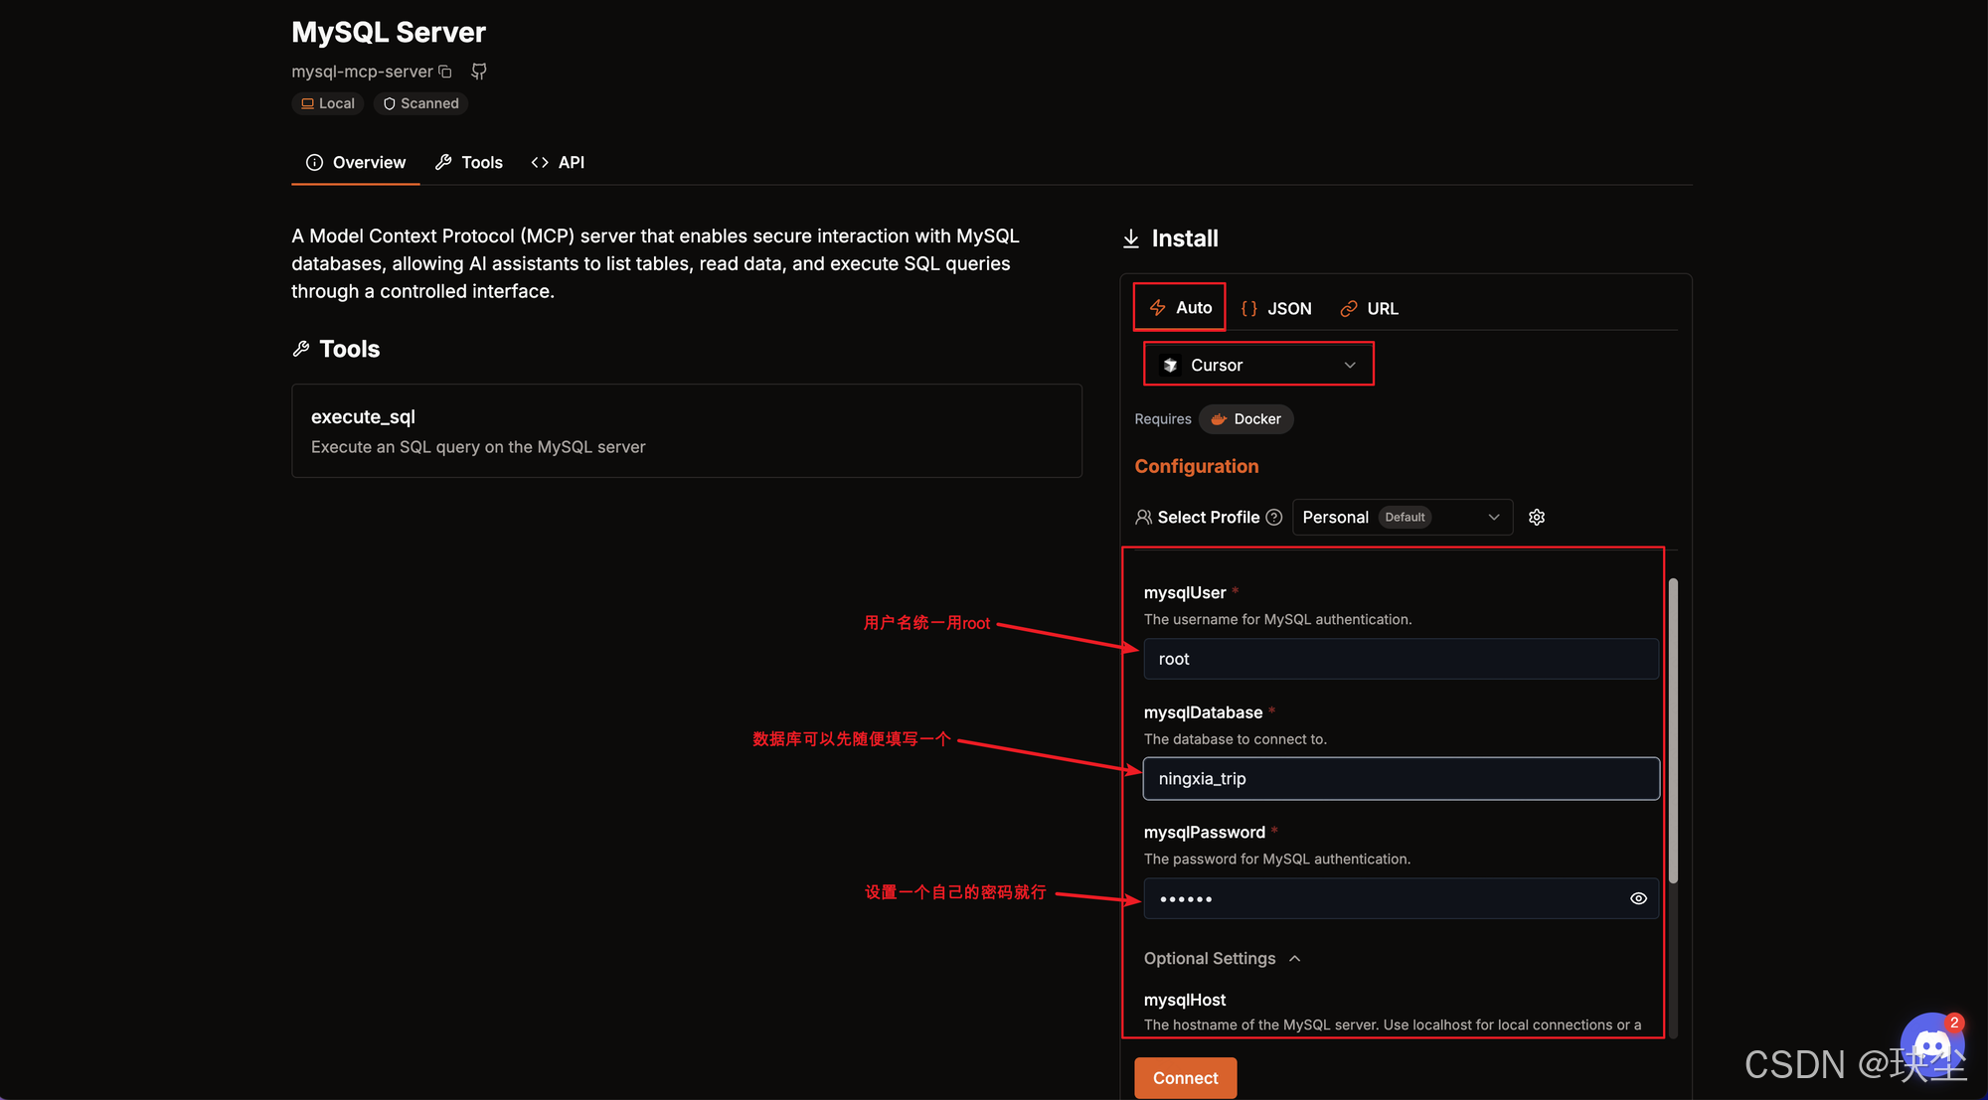Open the execute_sql tool card
This screenshot has height=1100, width=1988.
[686, 431]
